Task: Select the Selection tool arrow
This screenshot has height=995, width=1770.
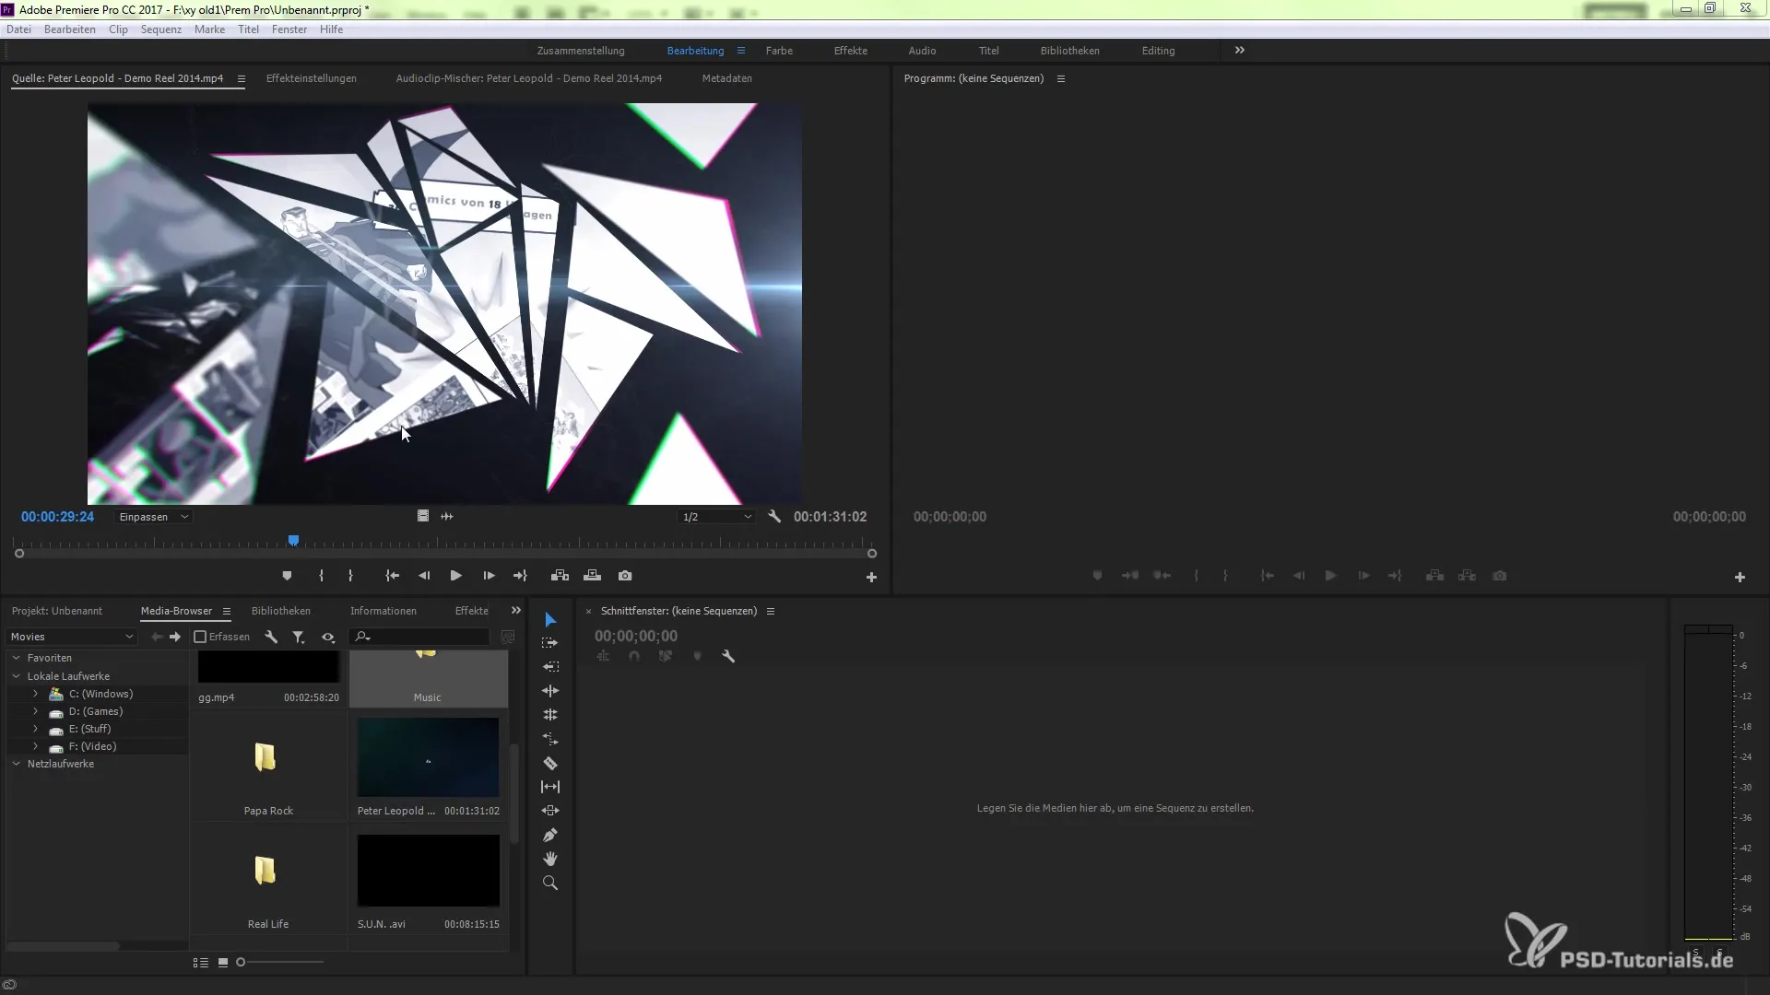Action: coord(550,619)
